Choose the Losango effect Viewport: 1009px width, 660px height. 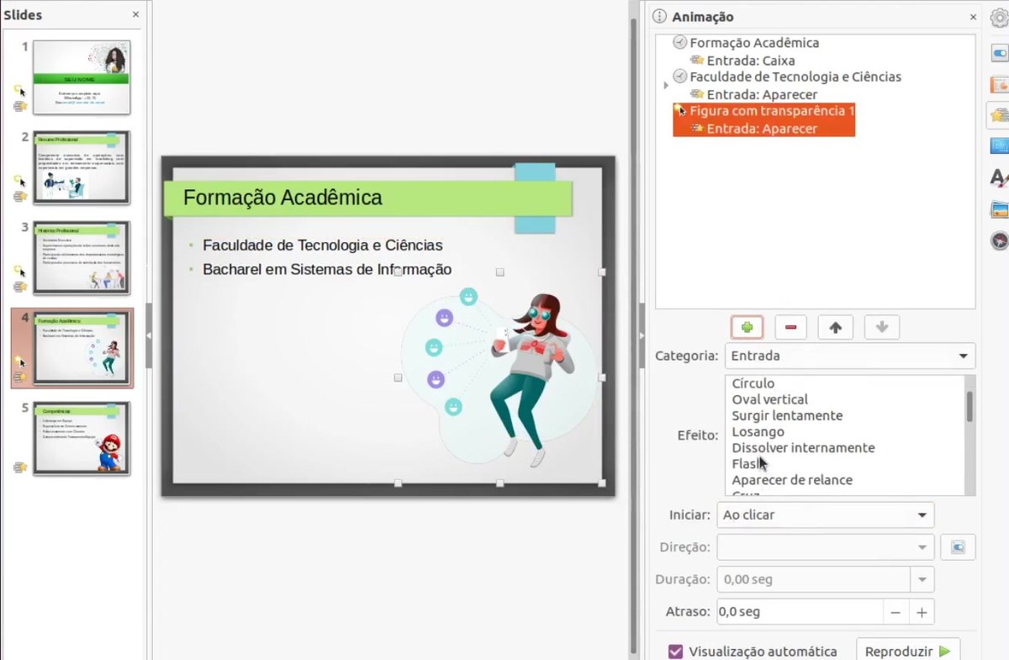[758, 431]
